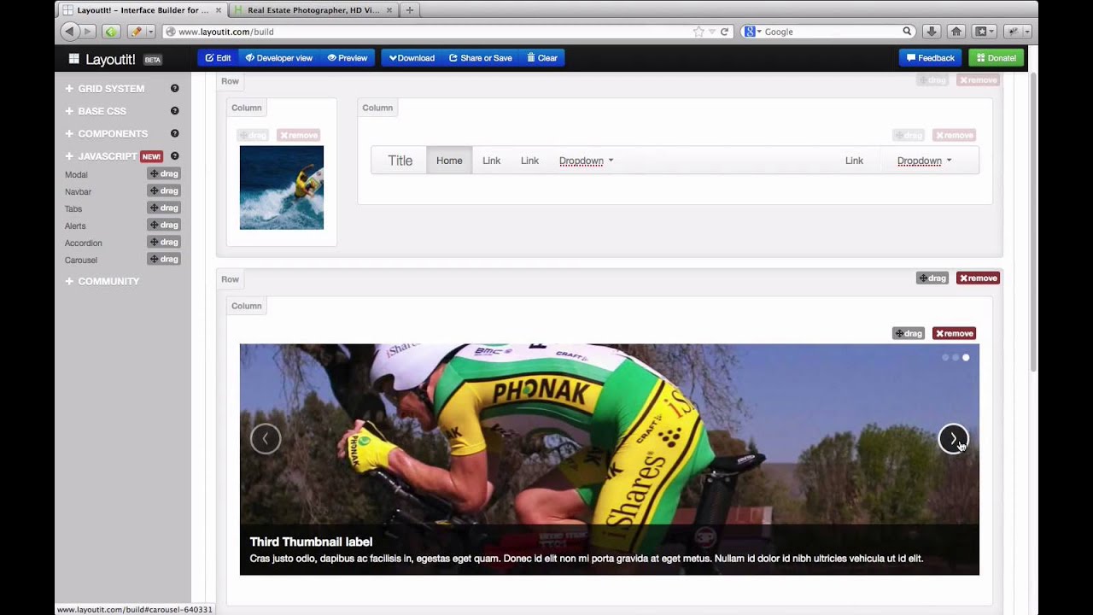Remove the second Row

click(978, 278)
